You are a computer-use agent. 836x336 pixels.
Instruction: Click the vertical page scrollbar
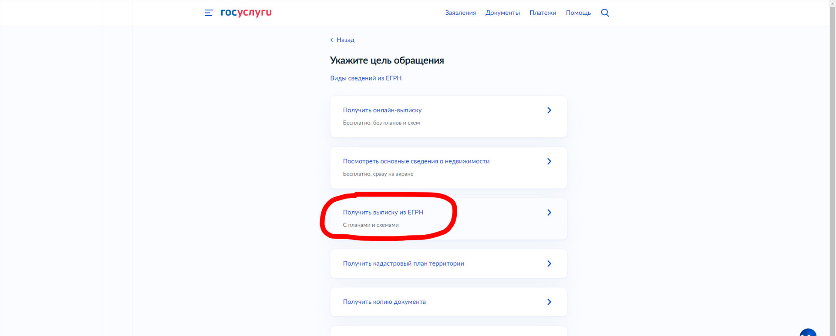tap(833, 168)
